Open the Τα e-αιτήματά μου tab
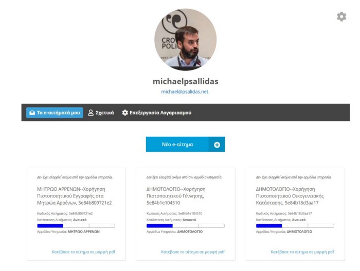 [55, 113]
